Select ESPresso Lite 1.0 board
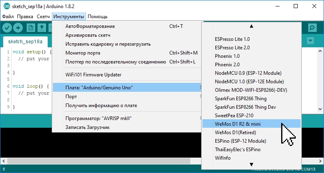This screenshot has width=324, height=173. (251, 39)
